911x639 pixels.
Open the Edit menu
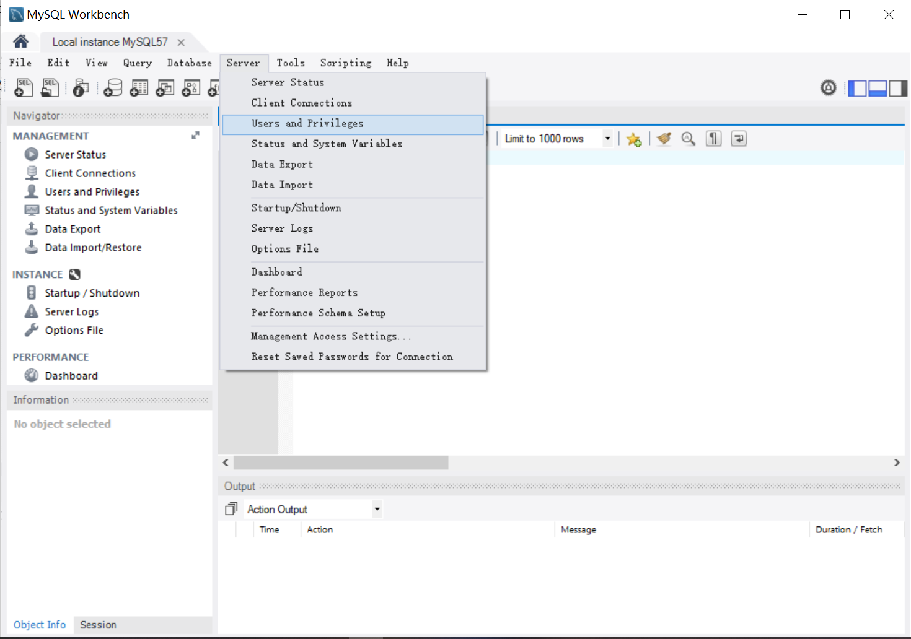(x=58, y=63)
